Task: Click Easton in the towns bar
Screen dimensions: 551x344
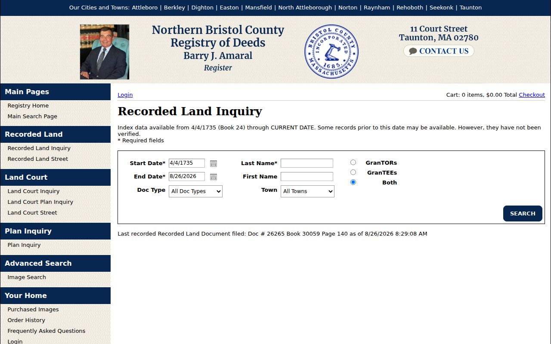Action: point(229,8)
